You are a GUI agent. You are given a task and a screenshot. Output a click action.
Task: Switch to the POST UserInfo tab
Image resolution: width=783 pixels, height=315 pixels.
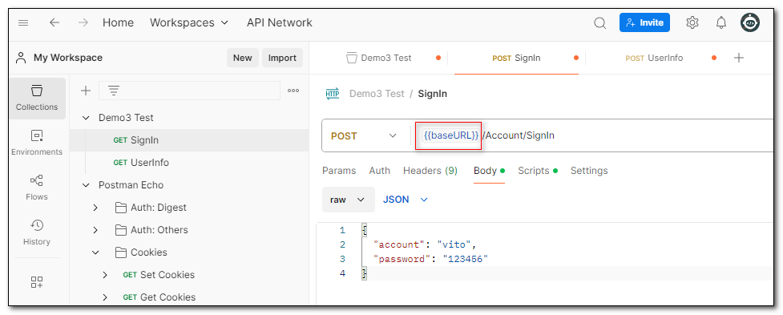click(x=654, y=58)
